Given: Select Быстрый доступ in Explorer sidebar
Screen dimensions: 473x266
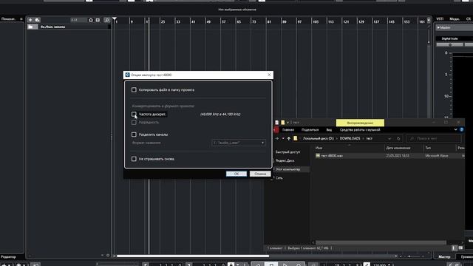Looking at the screenshot, I should pyautogui.click(x=287, y=152).
